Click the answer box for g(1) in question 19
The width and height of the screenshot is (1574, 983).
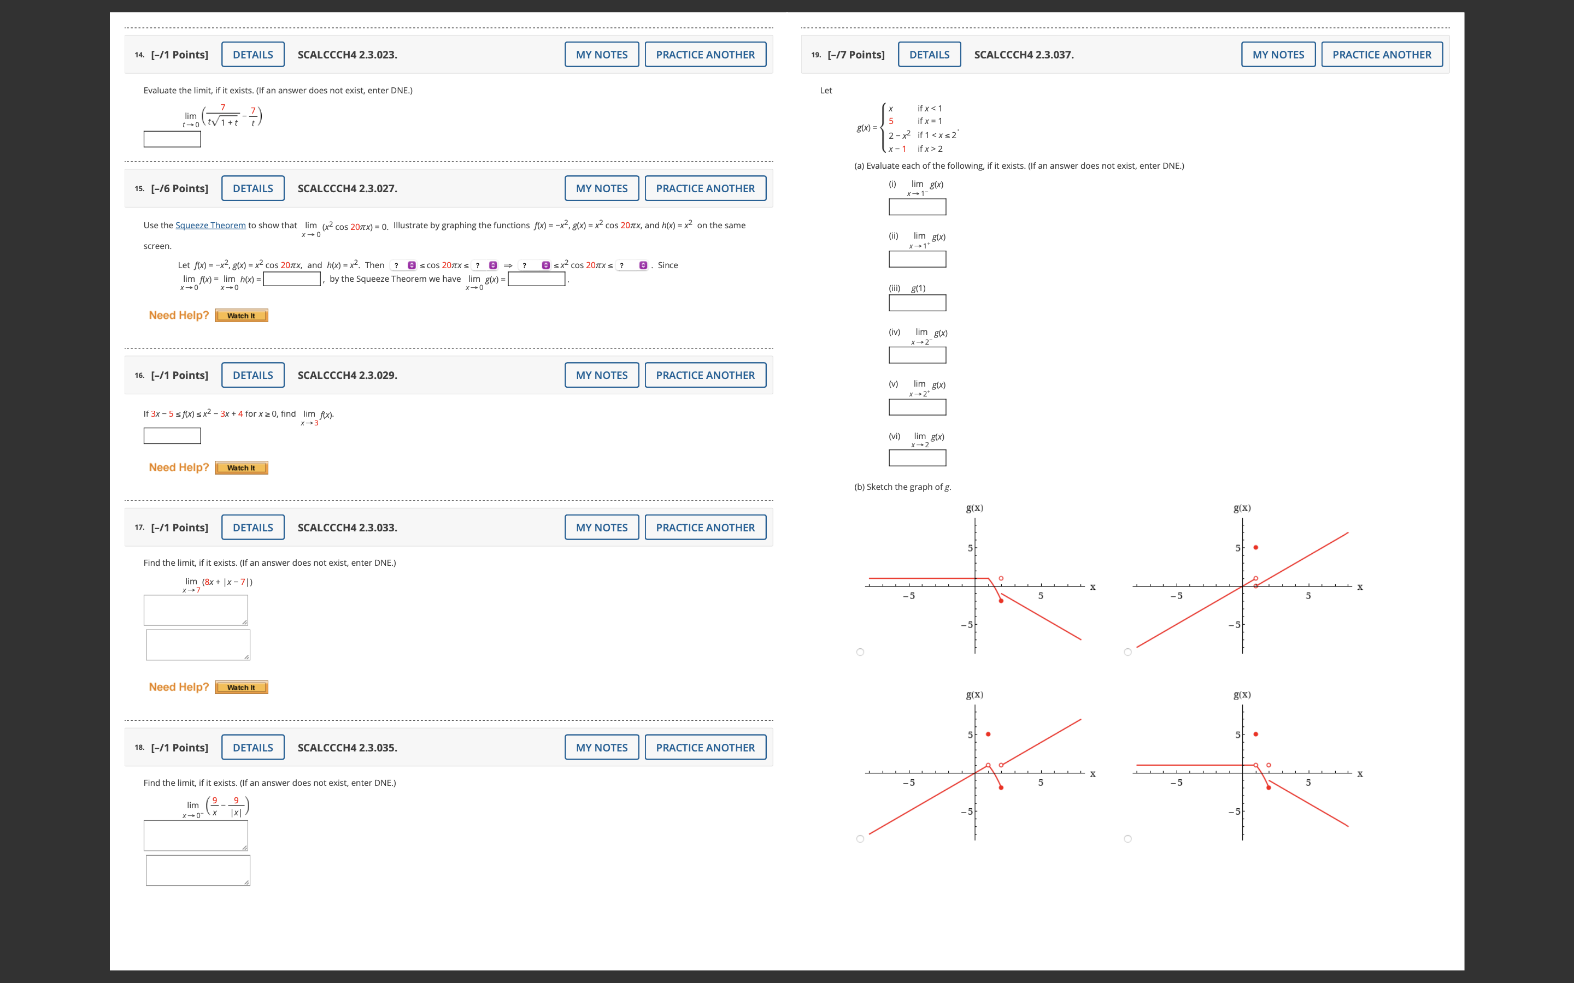(x=917, y=303)
